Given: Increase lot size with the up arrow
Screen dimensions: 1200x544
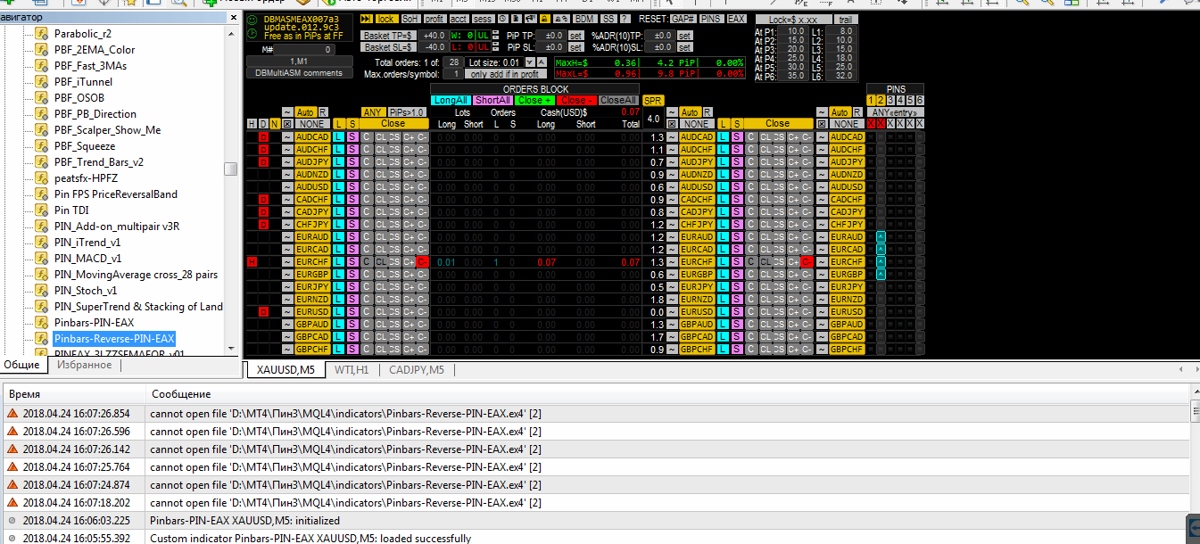Looking at the screenshot, I should click(542, 62).
